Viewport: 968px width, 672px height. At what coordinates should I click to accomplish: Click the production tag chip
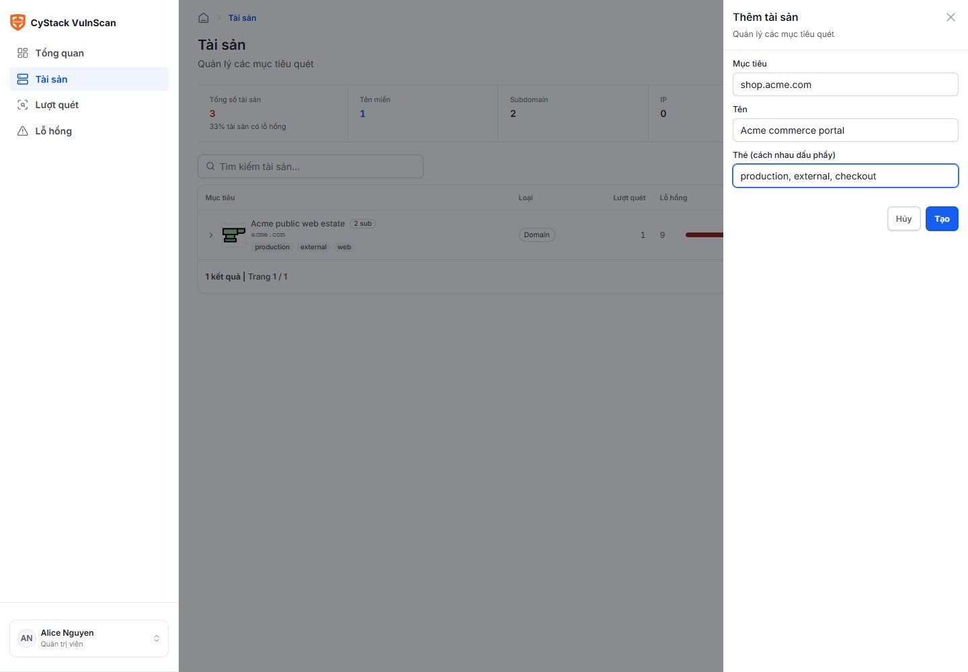(272, 247)
